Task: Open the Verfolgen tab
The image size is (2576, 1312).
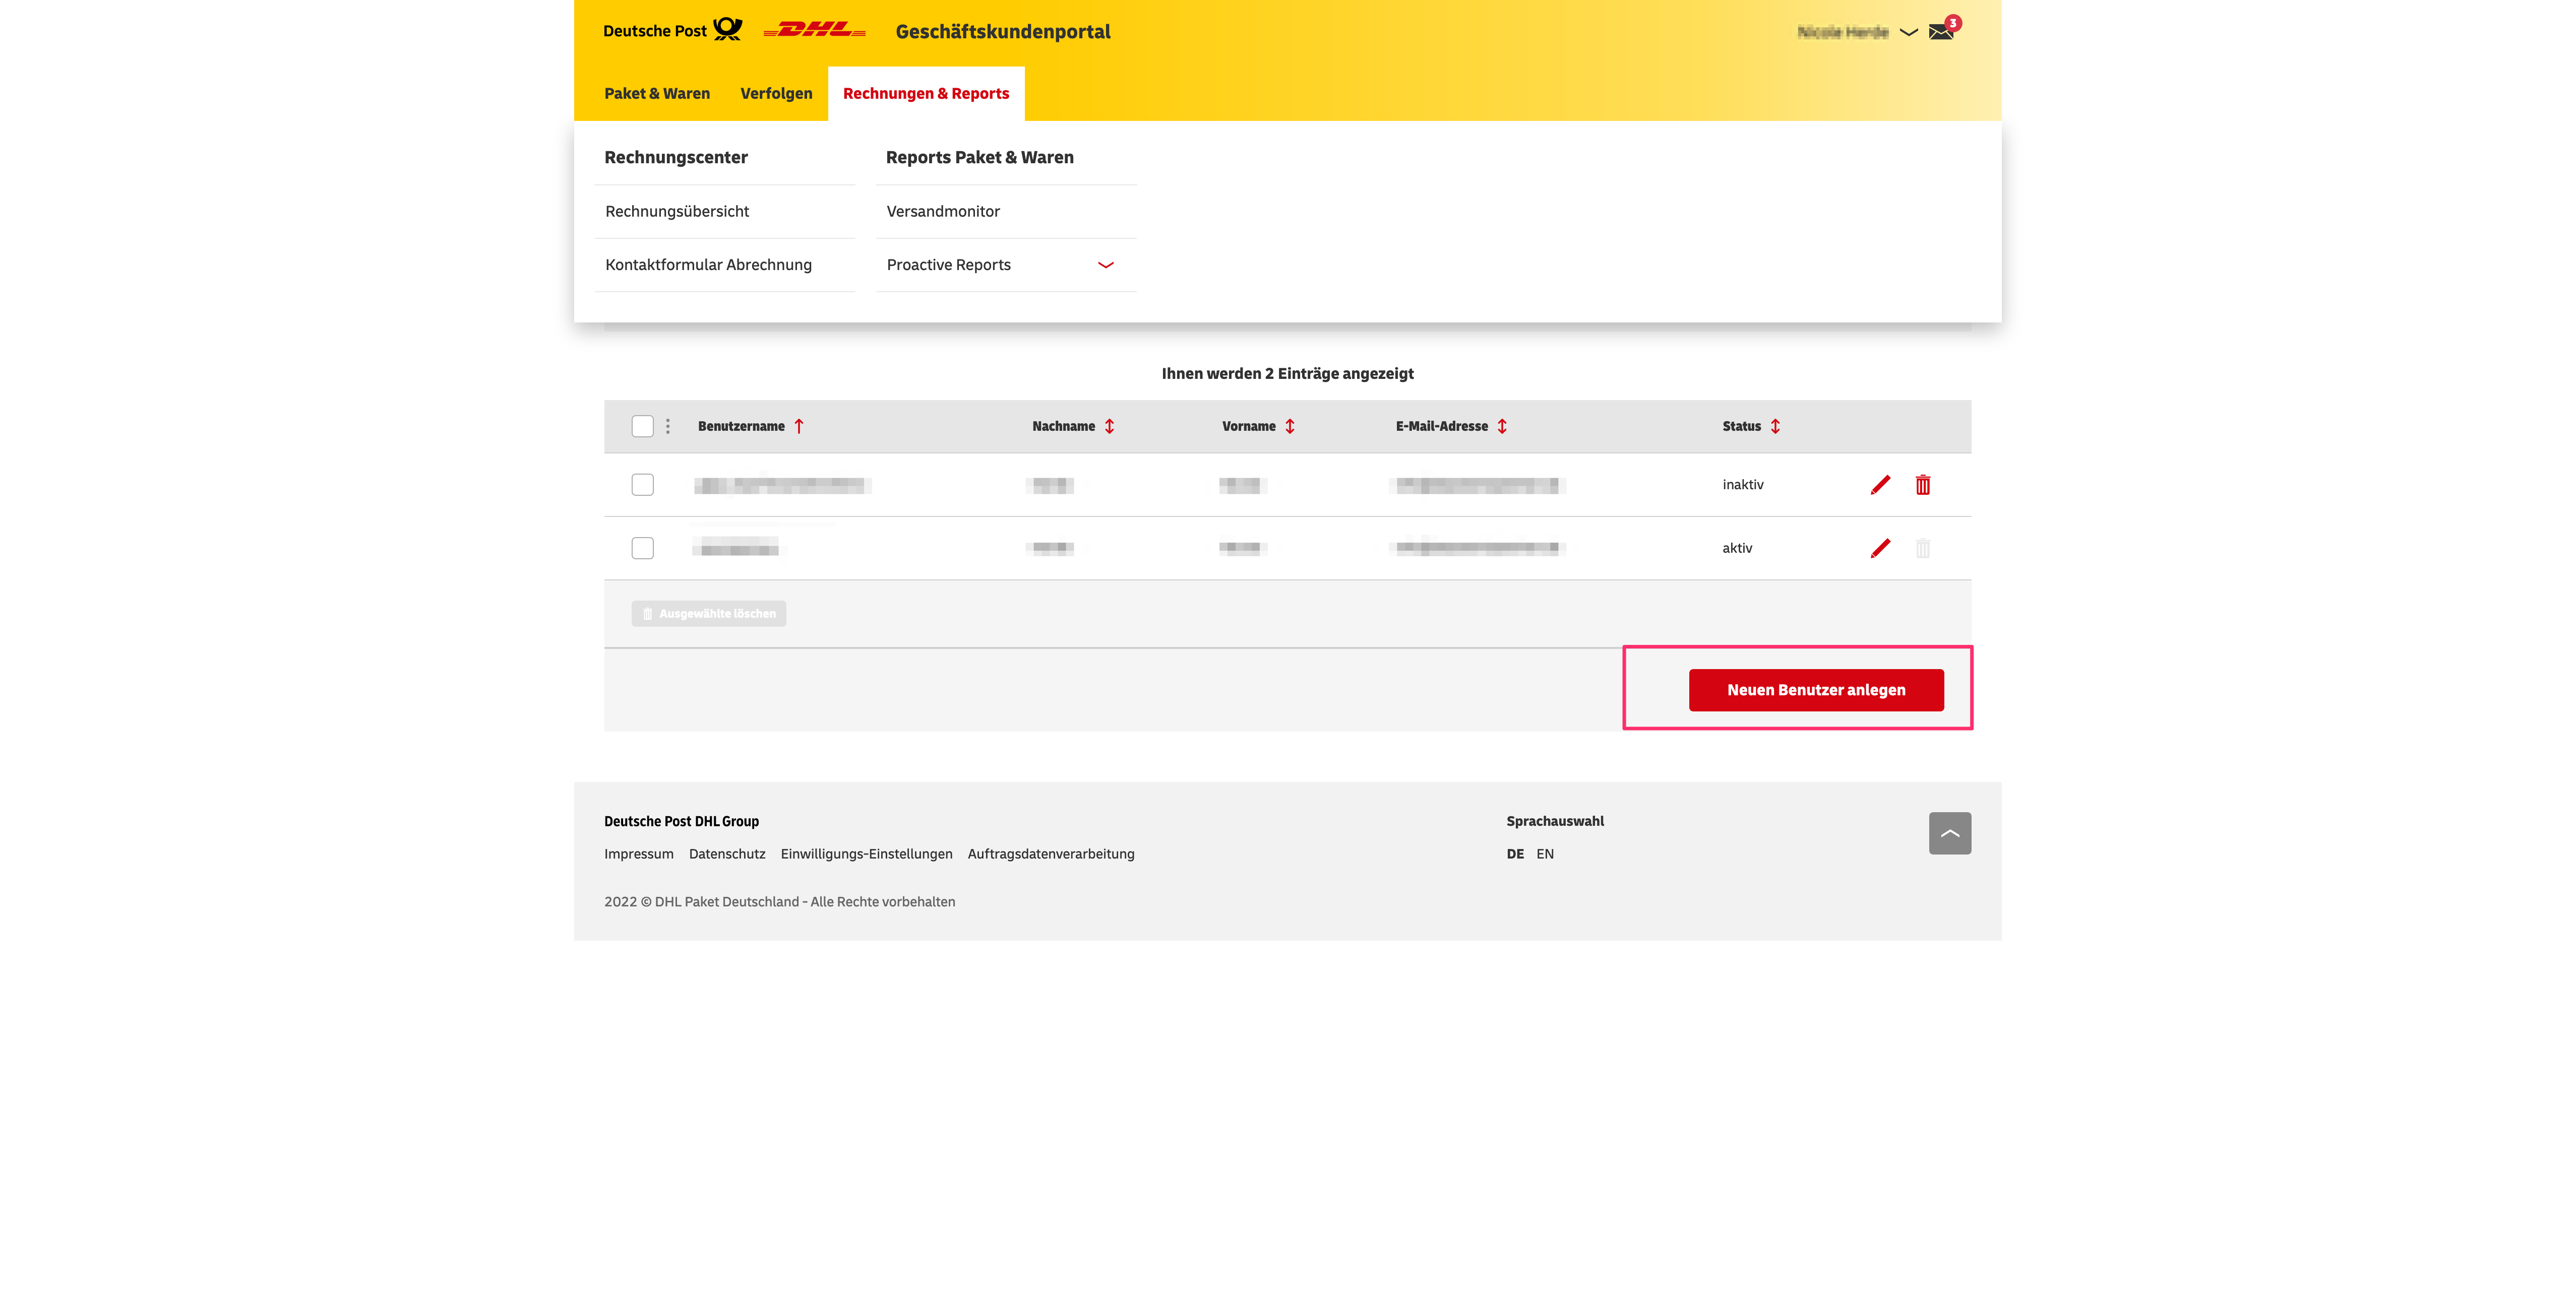Action: coord(776,93)
